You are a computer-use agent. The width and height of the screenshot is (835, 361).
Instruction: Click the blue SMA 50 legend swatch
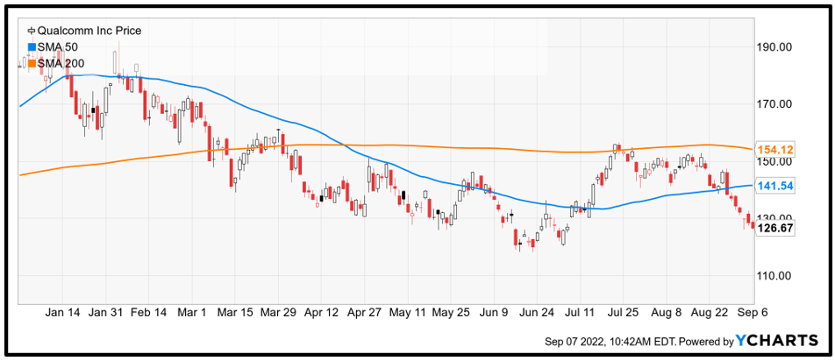32,46
